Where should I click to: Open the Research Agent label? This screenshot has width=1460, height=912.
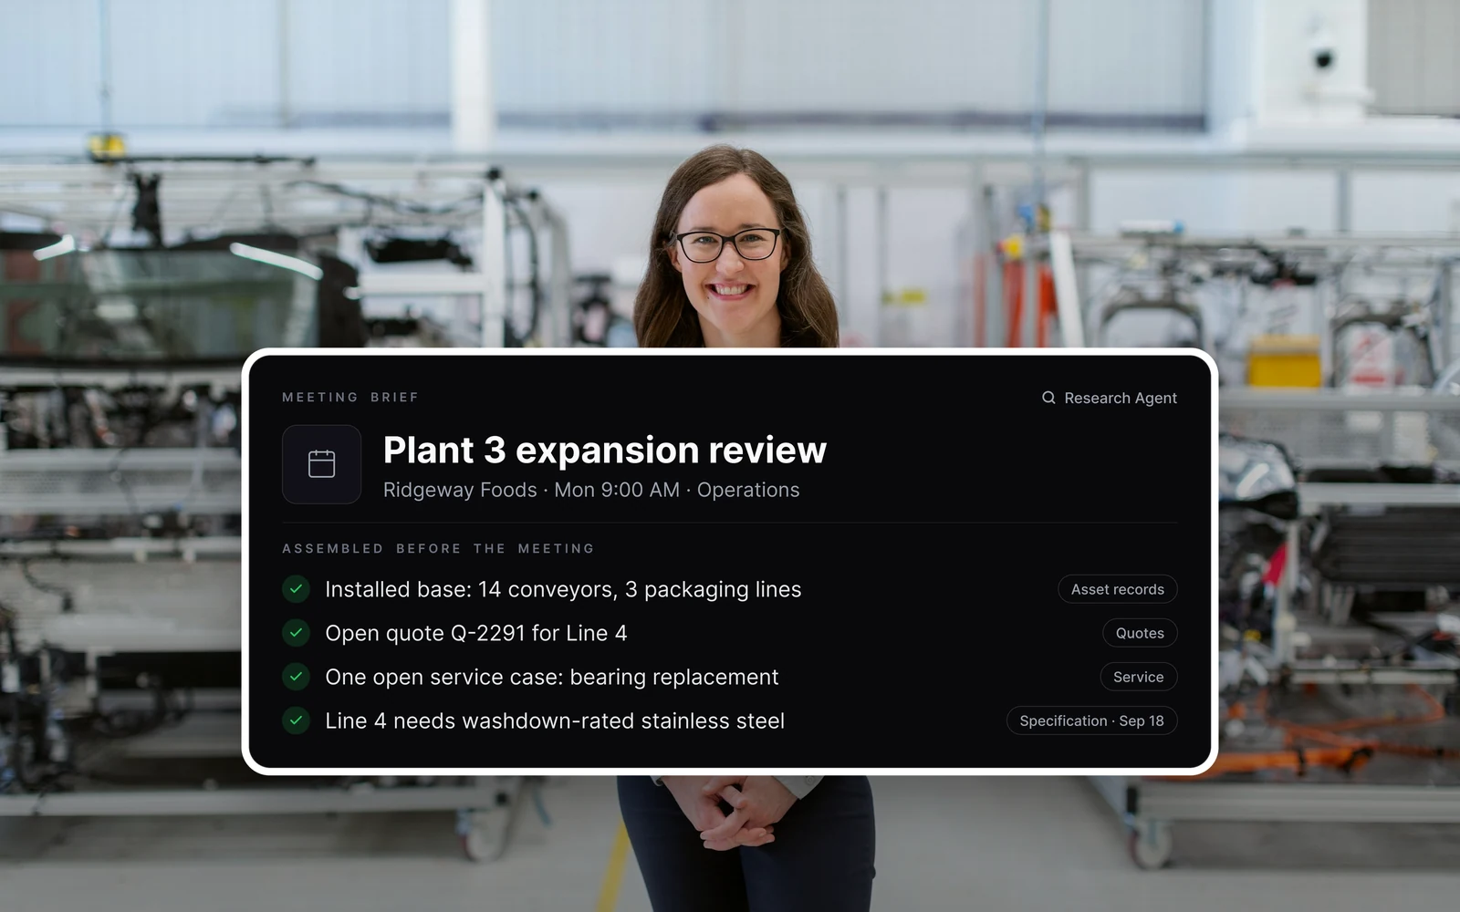pyautogui.click(x=1121, y=398)
